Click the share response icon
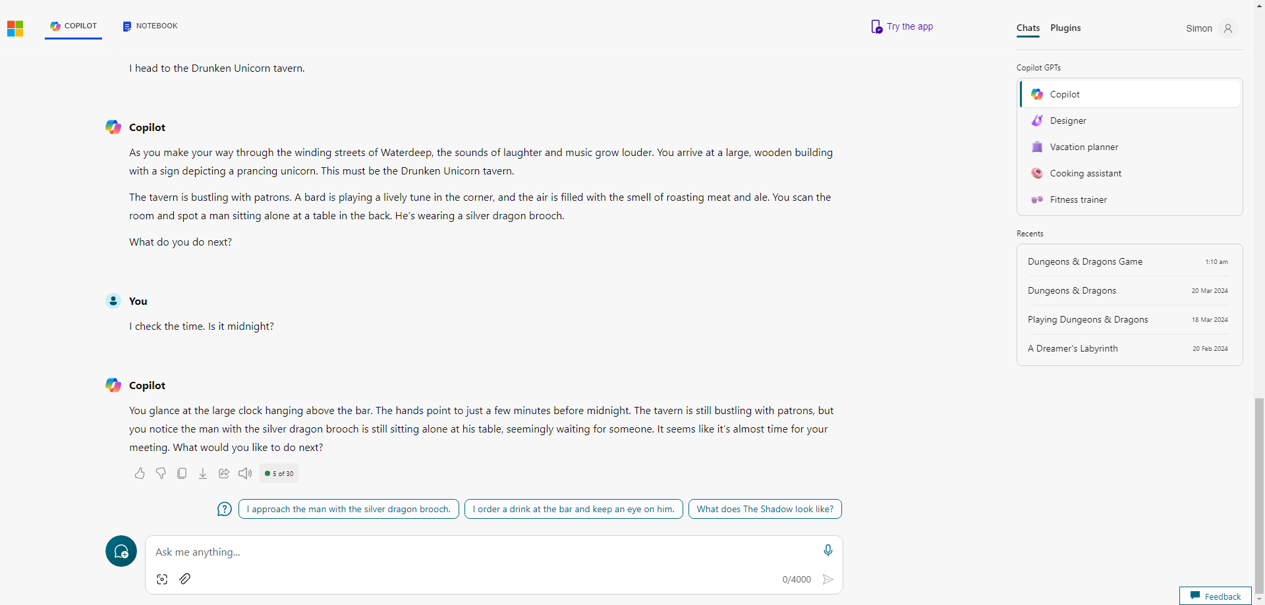Viewport: 1265px width, 605px height. [224, 473]
